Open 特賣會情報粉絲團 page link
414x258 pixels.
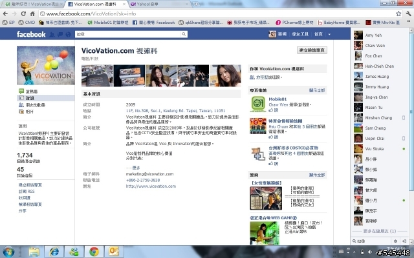[285, 121]
